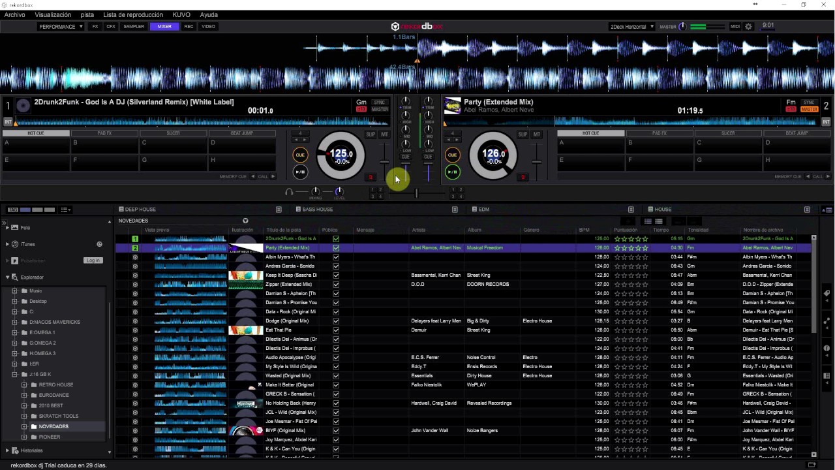Open the NOVEDADES playlist dropdown arrow
835x470 pixels.
tap(245, 221)
